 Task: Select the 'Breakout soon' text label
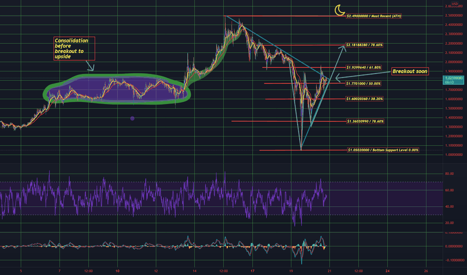(x=410, y=71)
